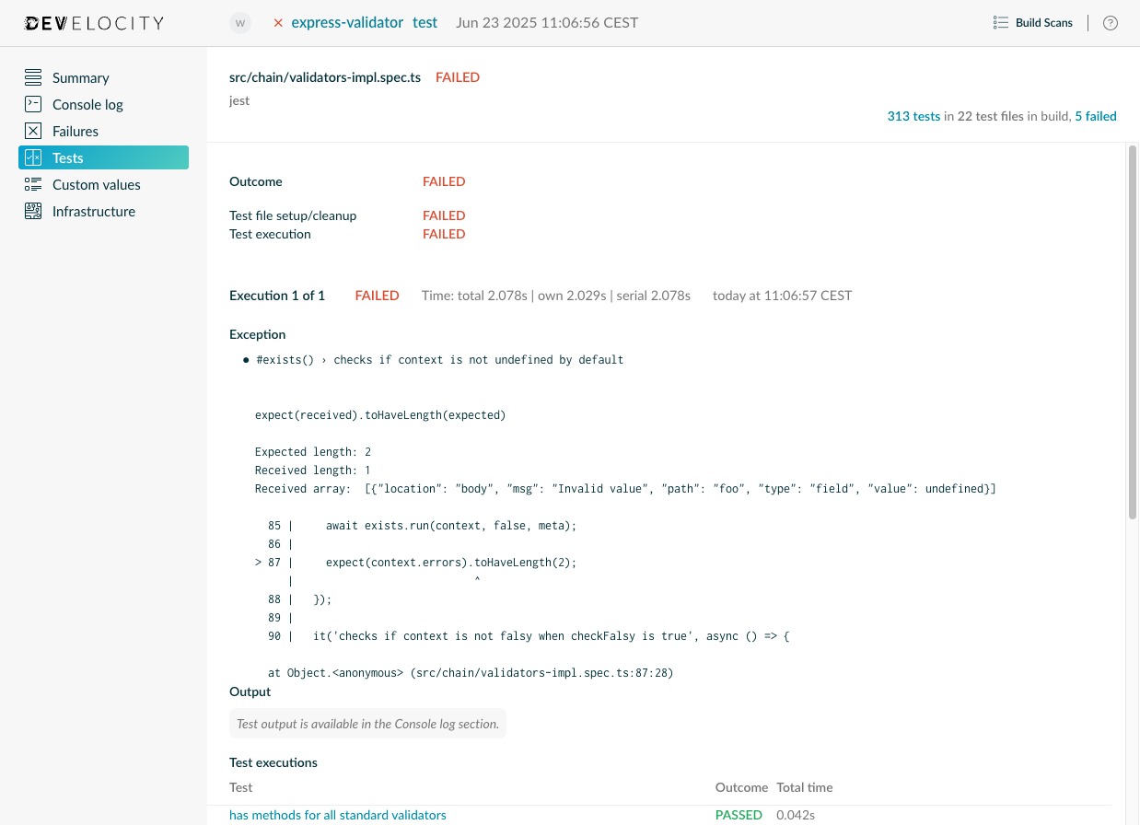Open the Console log terminal icon
The height and width of the screenshot is (825, 1140).
pyautogui.click(x=33, y=104)
